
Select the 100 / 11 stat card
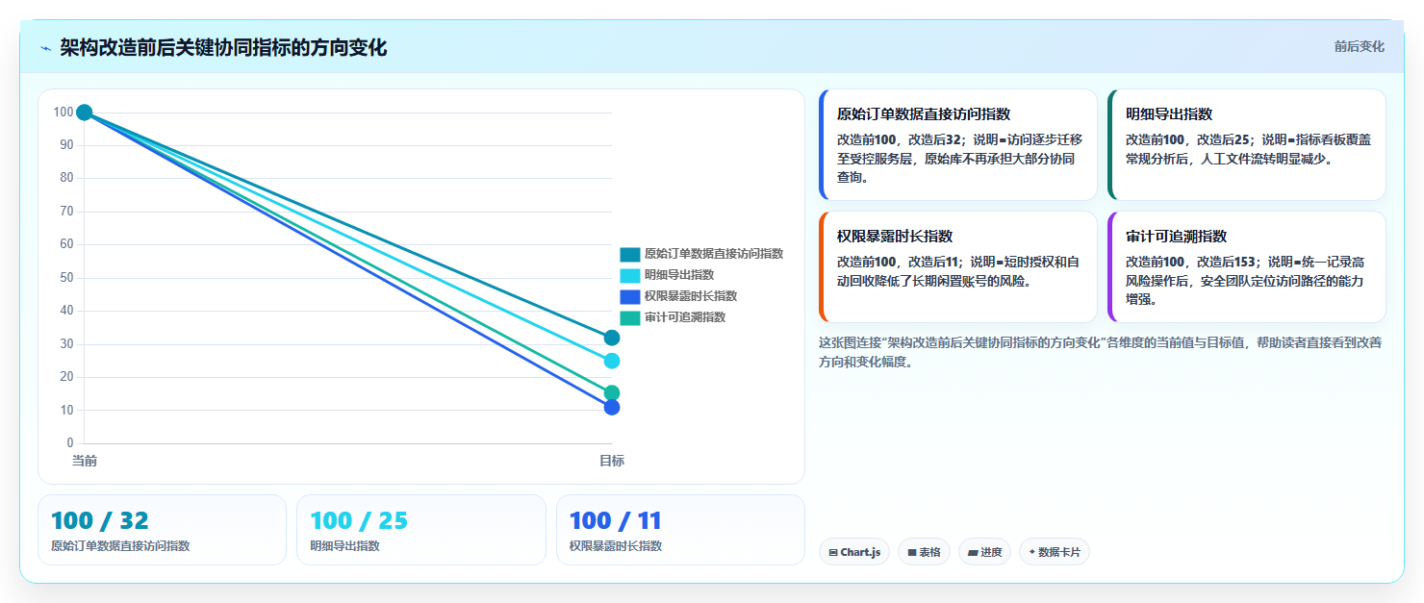680,530
